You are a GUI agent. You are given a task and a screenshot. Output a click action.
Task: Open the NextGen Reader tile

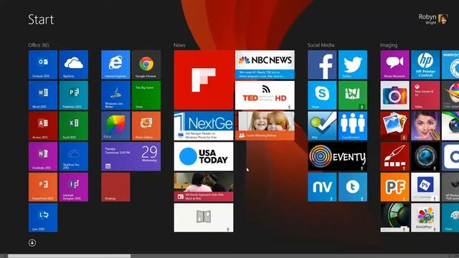pyautogui.click(x=204, y=126)
